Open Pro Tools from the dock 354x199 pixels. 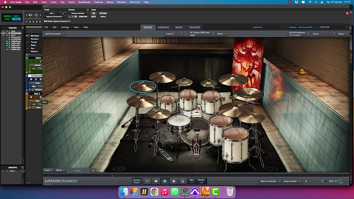point(195,192)
